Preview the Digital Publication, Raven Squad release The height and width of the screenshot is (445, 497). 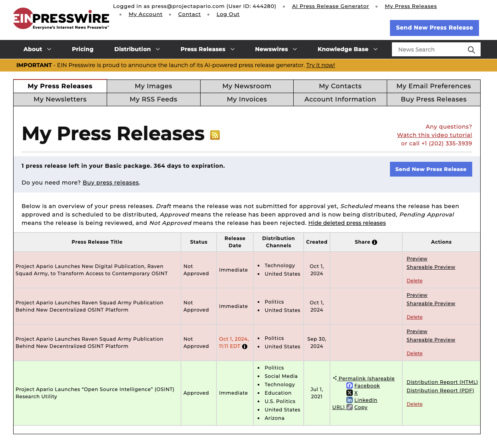(417, 259)
